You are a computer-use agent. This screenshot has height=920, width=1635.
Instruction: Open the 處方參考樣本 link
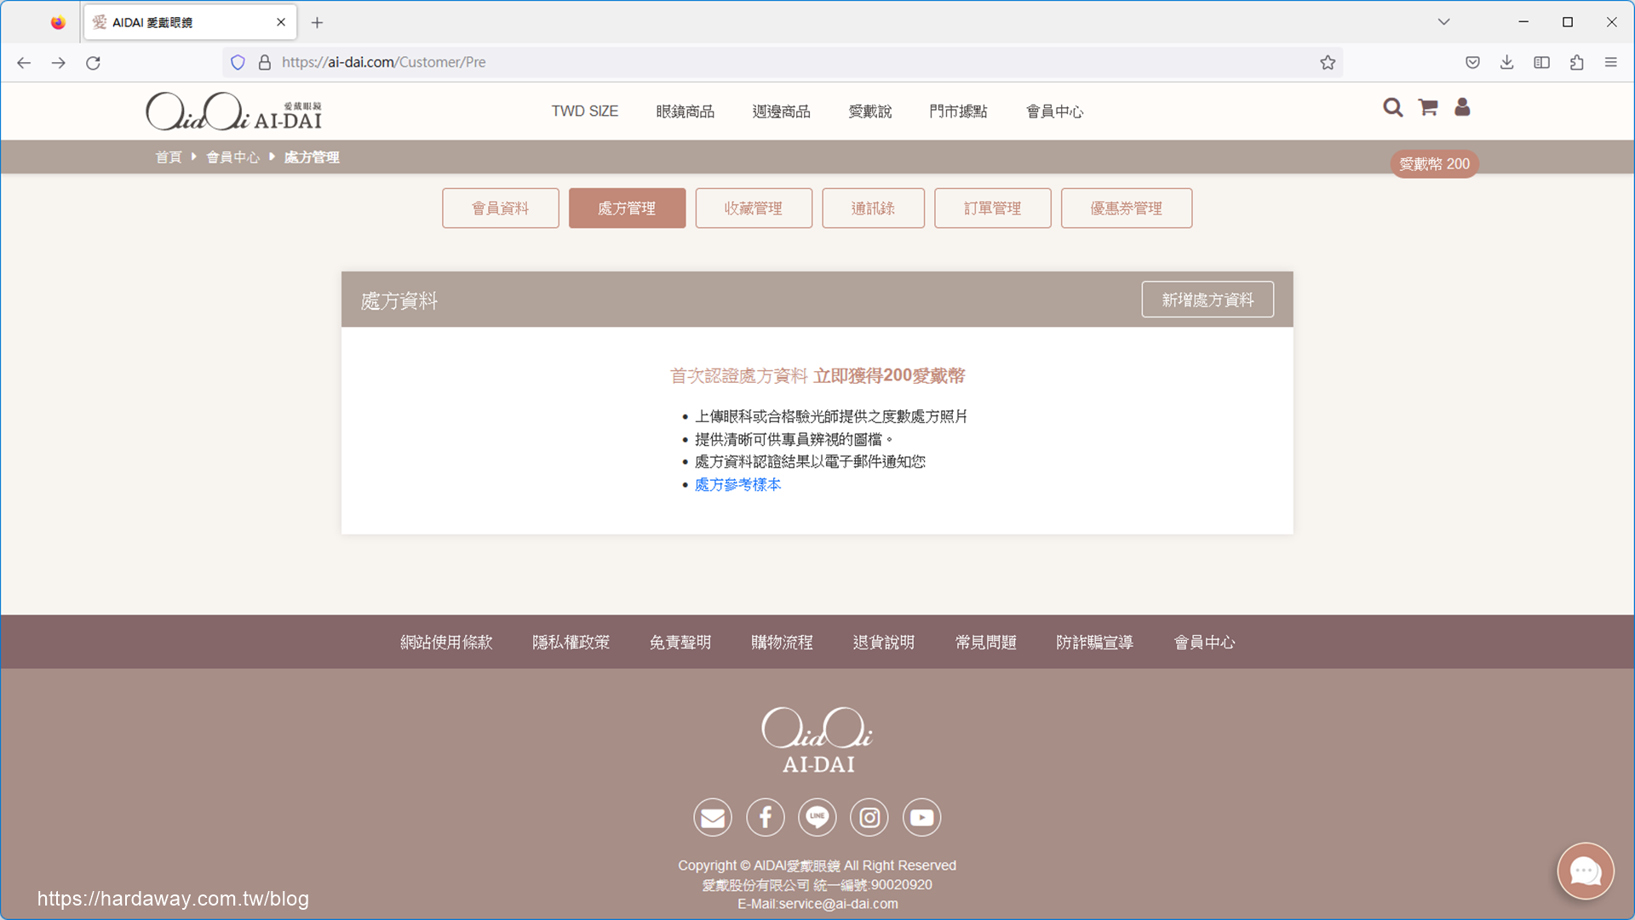[x=737, y=484]
